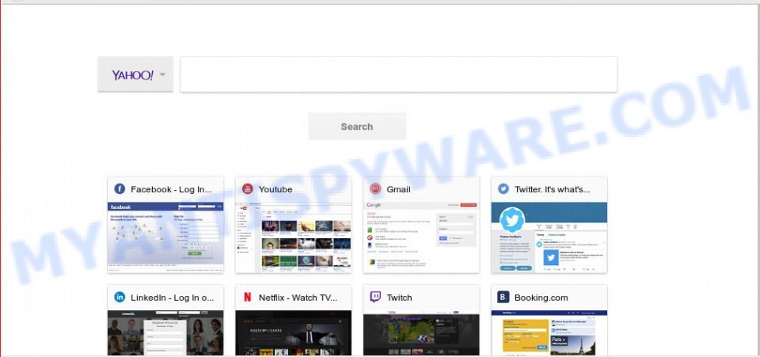The height and width of the screenshot is (357, 760).
Task: Open the Youtube page thumbnail
Action: click(x=293, y=237)
